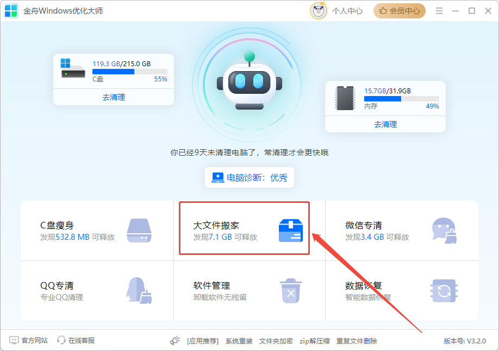Viewport: 499px width, 351px height.
Task: Click the trash bin icon of 软件管理
Action: point(291,291)
